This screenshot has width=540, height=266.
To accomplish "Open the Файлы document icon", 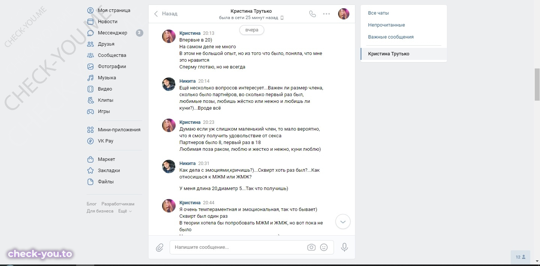I will click(x=90, y=182).
